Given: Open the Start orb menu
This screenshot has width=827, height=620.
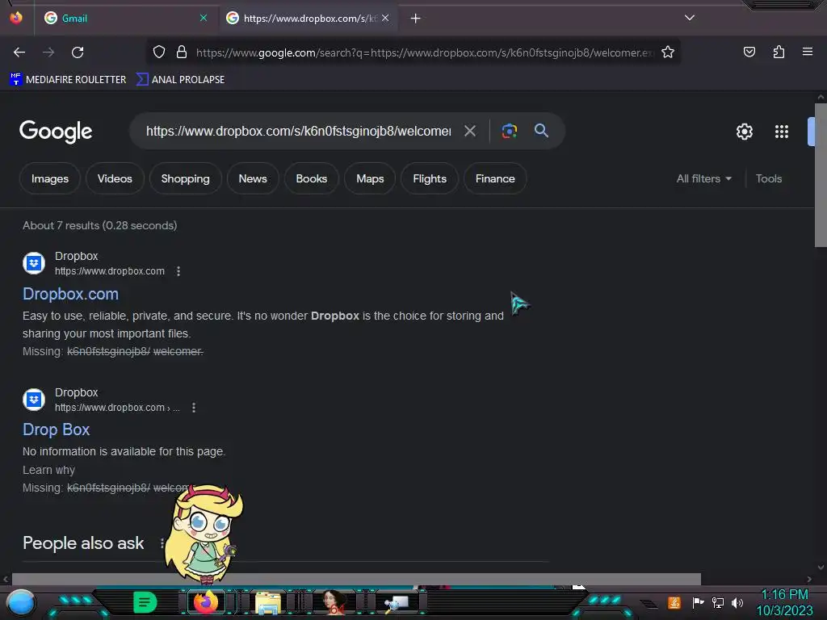Looking at the screenshot, I should [21, 603].
